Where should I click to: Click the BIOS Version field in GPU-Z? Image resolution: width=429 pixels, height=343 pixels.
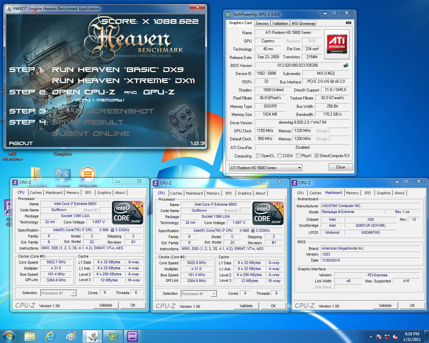298,65
